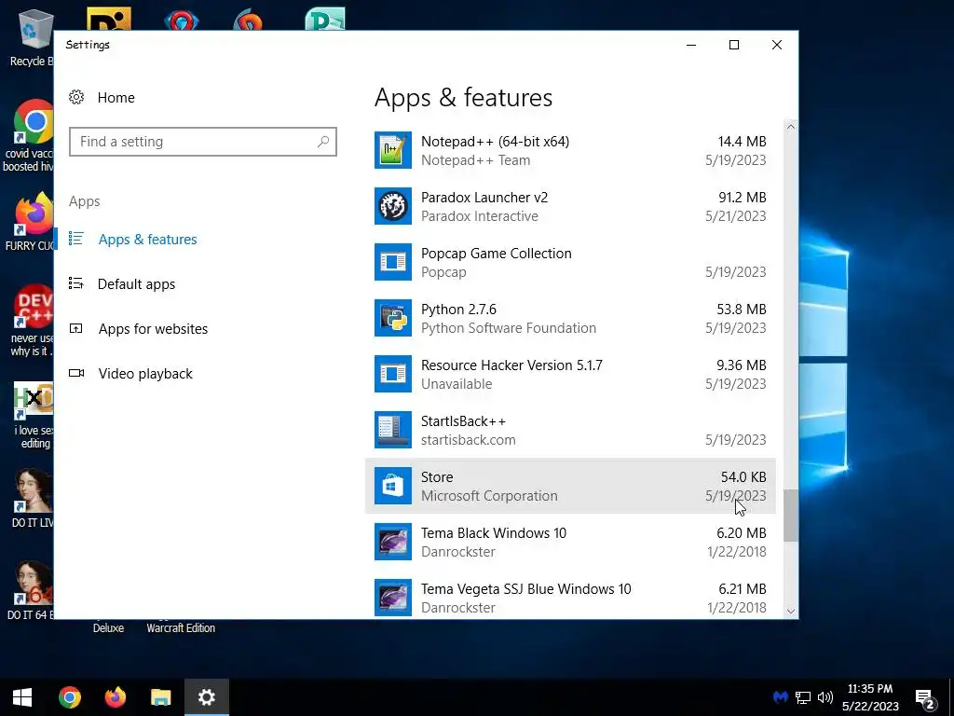The image size is (954, 716).
Task: Click the startisback.com publisher text
Action: (x=468, y=440)
